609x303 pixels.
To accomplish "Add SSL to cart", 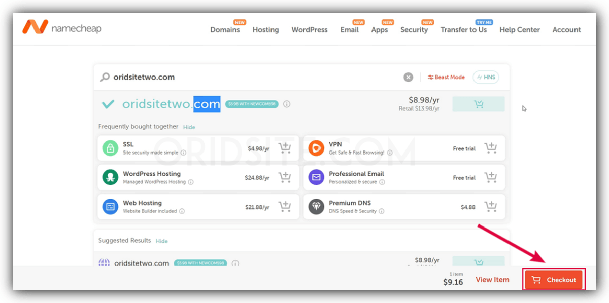I will click(x=285, y=148).
